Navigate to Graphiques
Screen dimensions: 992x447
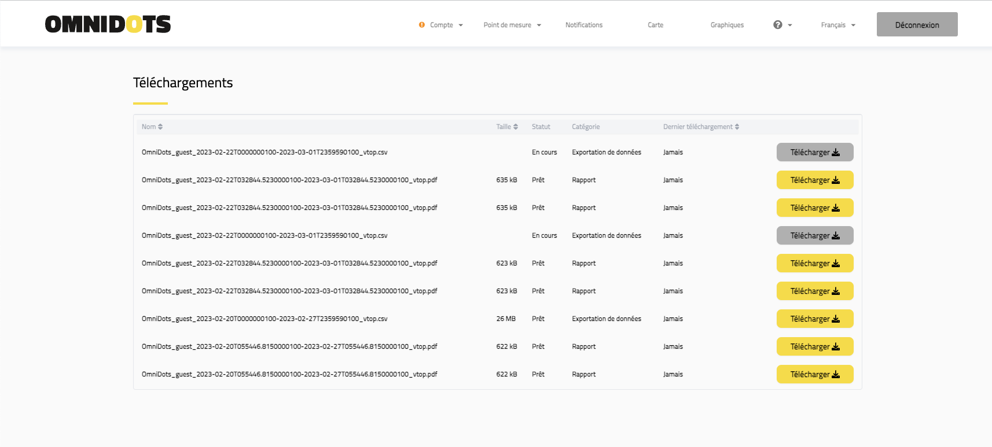coord(727,25)
